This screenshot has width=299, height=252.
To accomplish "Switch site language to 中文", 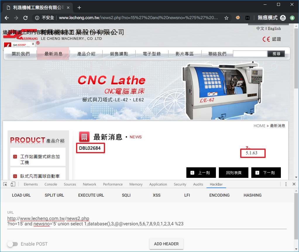I will (x=260, y=29).
